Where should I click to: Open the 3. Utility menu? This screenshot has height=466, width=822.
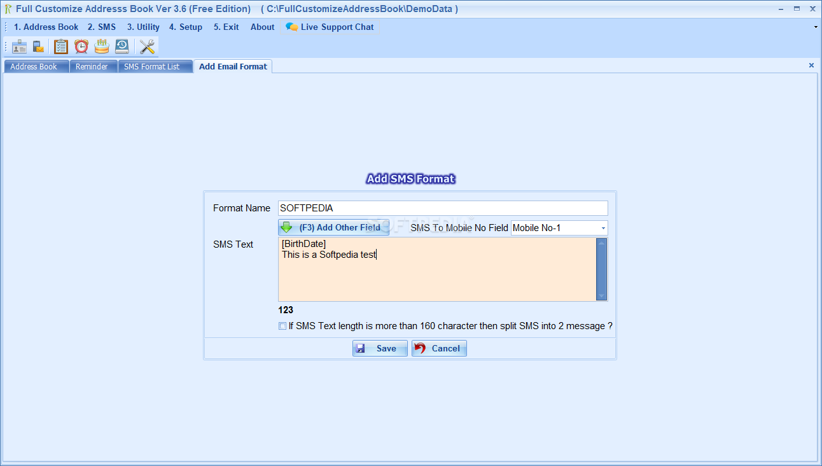point(143,27)
